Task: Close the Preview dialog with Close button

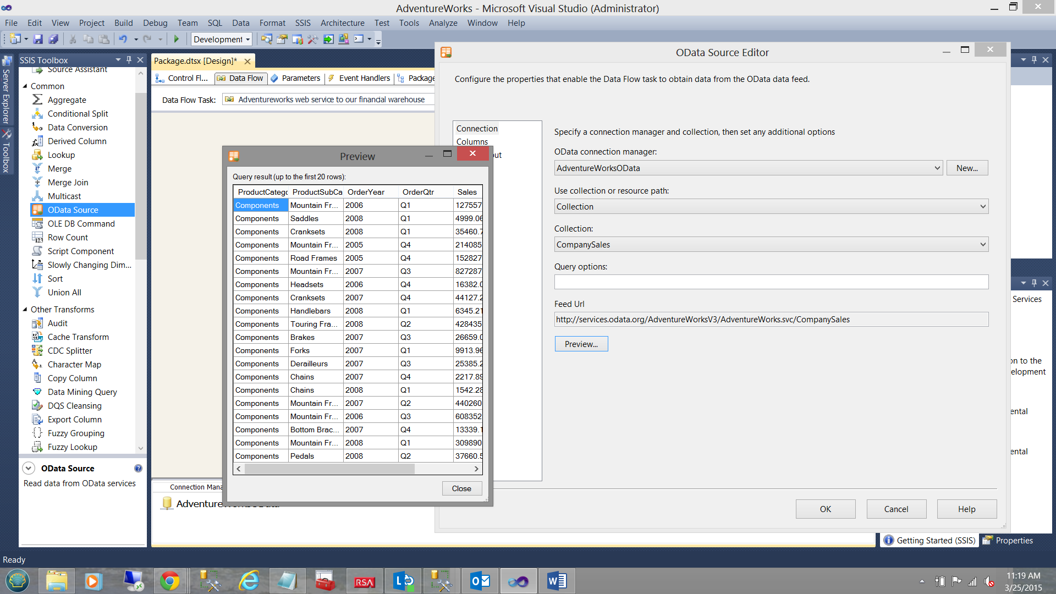Action: coord(461,488)
